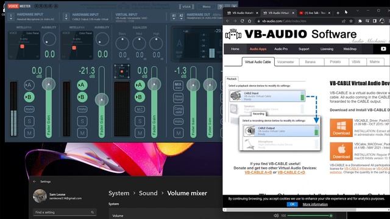Open a new browser tab
This screenshot has width=390, height=219.
338,13
